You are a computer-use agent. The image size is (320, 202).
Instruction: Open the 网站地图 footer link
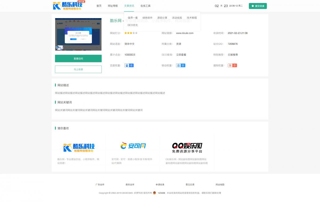(220, 185)
